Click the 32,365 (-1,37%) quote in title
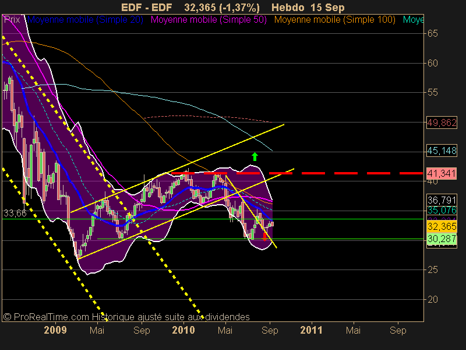This screenshot has height=350, width=466. [x=222, y=8]
